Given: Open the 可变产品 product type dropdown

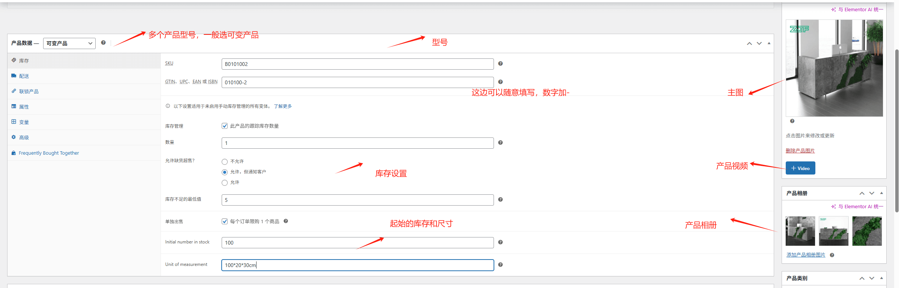Looking at the screenshot, I should [69, 43].
